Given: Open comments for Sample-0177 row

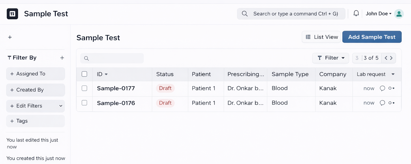Looking at the screenshot, I should tap(382, 88).
